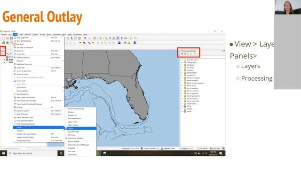Expand the GDAL provider group

click(182, 106)
